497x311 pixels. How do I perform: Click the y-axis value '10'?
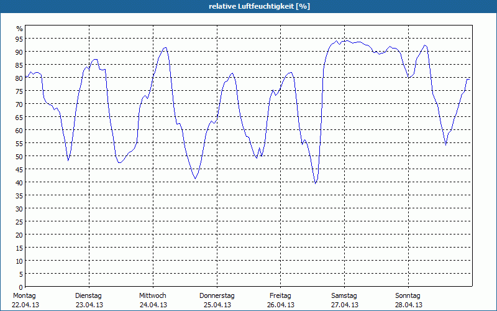(x=19, y=261)
